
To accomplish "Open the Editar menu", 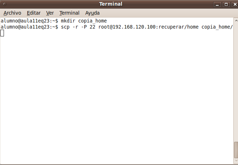I will pos(34,13).
